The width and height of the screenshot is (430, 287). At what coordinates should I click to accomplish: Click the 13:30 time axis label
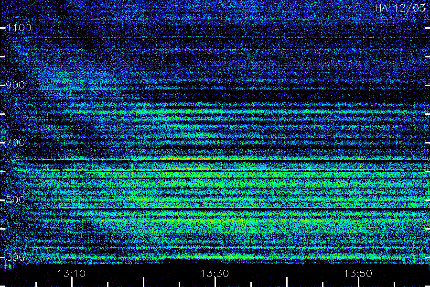coord(215,273)
